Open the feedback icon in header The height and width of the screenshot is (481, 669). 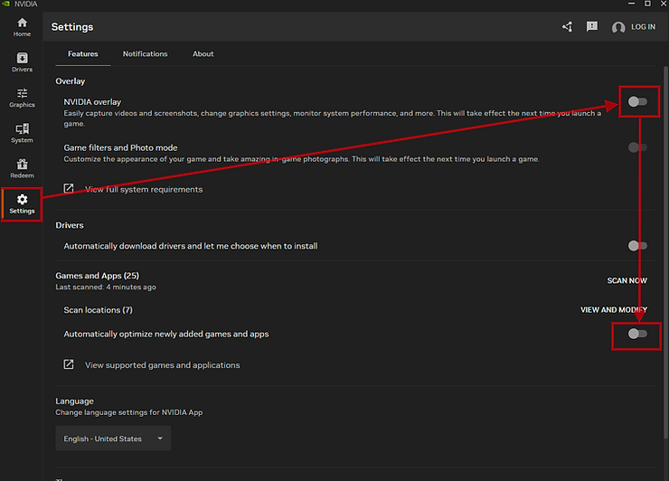592,26
